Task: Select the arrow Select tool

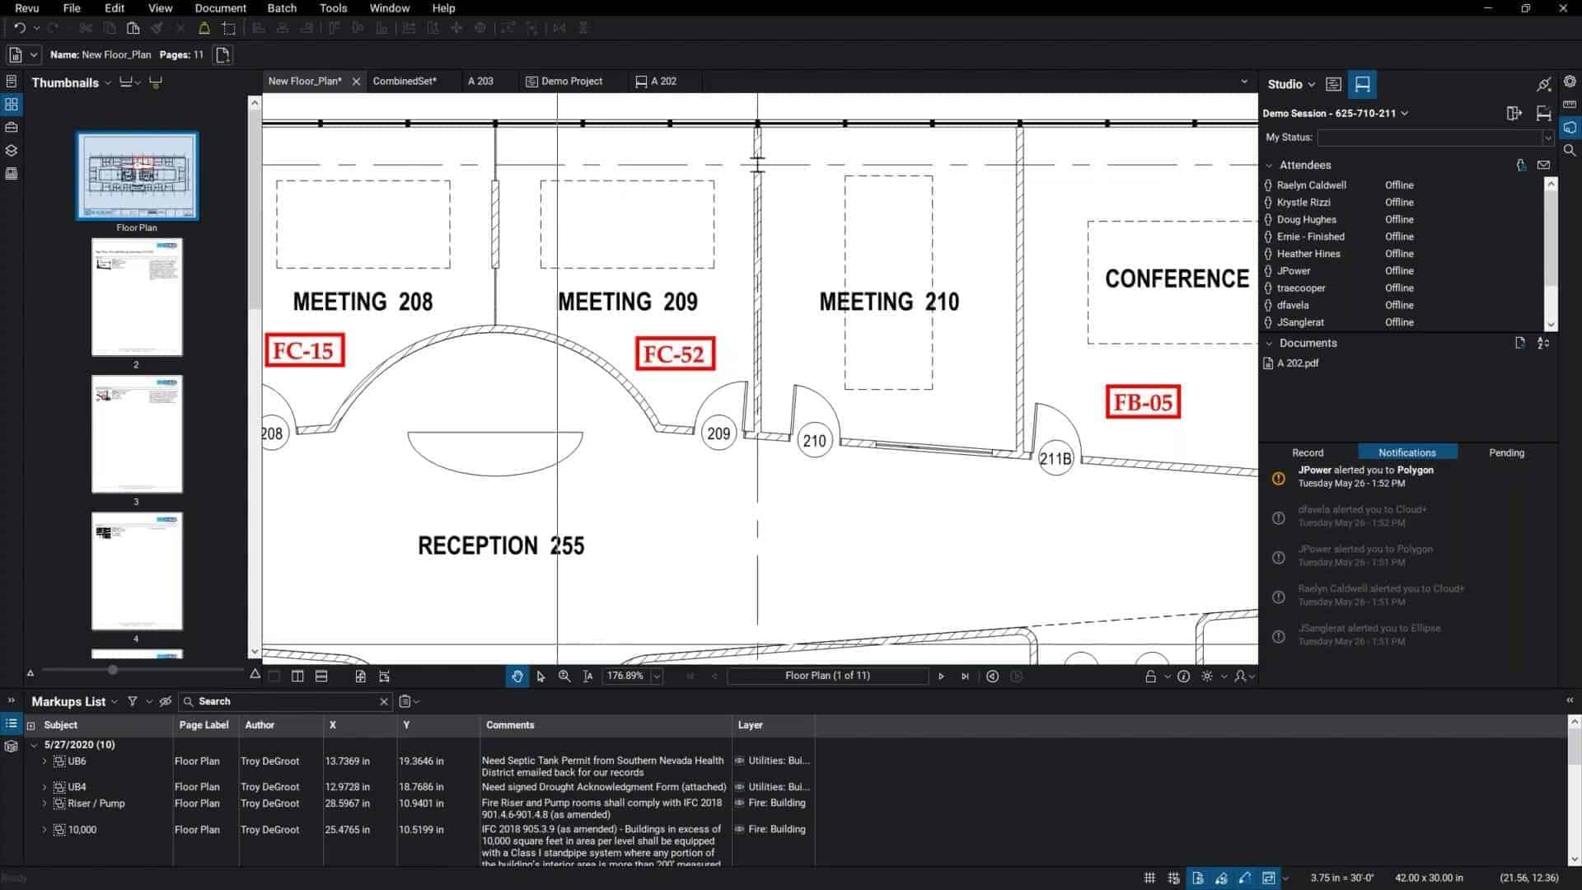Action: (x=541, y=676)
